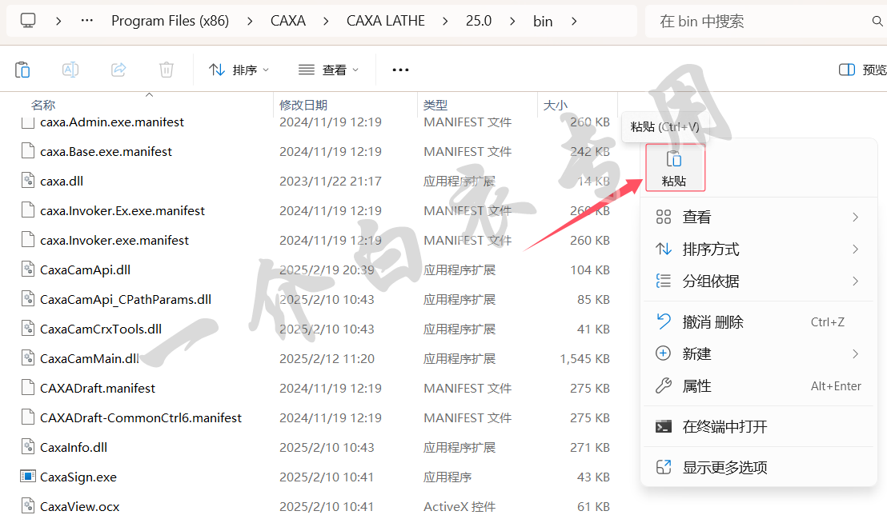
Task: Select the CaxaCamCrxTools.dll file
Action: point(101,329)
